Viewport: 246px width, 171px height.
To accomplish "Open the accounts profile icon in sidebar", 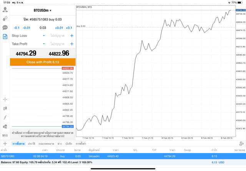I will point(5,10).
